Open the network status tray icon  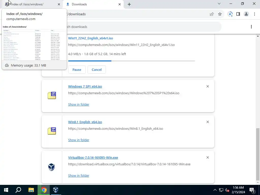click(x=221, y=190)
